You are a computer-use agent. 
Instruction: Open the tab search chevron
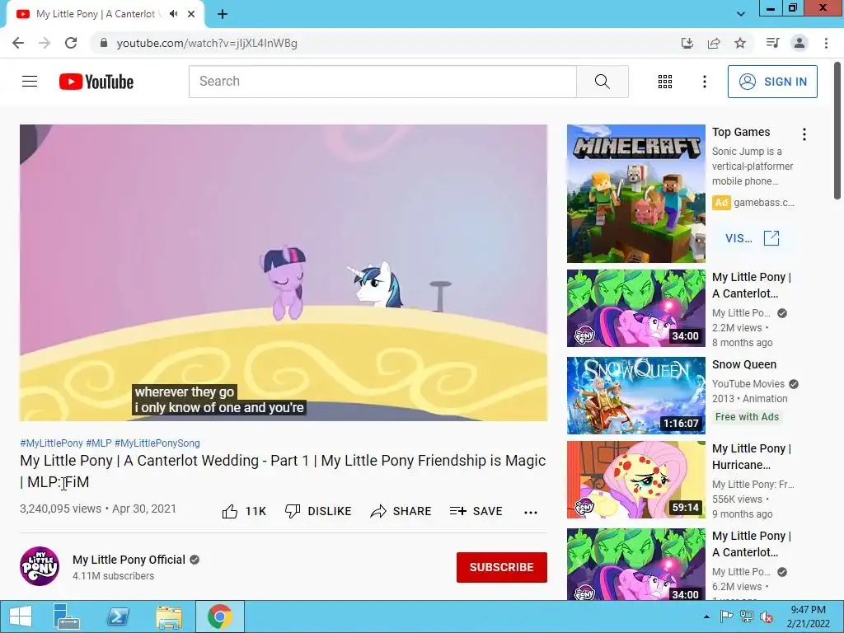pos(741,14)
